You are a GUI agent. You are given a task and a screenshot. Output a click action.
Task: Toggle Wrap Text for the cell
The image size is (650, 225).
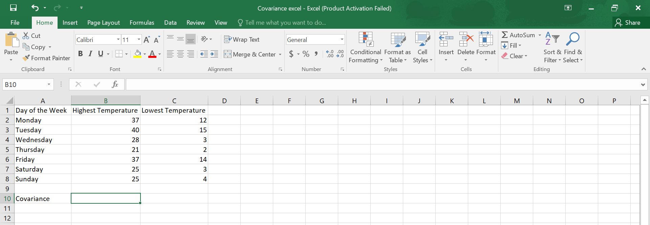click(242, 40)
